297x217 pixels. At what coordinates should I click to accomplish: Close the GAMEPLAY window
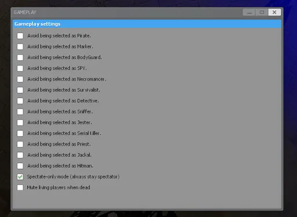coord(274,12)
